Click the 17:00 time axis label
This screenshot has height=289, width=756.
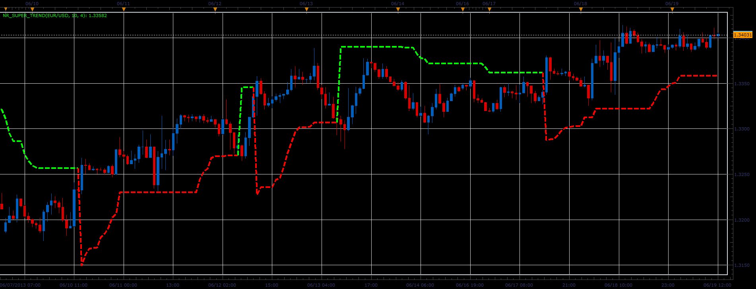pyautogui.click(x=371, y=285)
